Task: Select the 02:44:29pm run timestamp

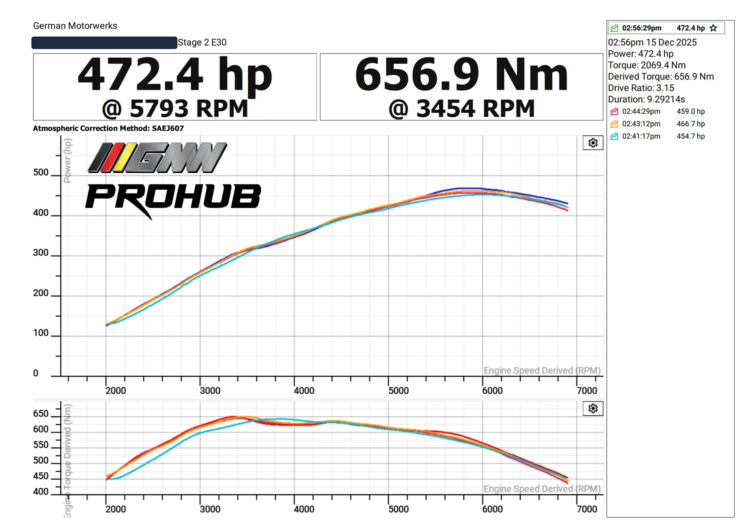Action: [x=641, y=111]
